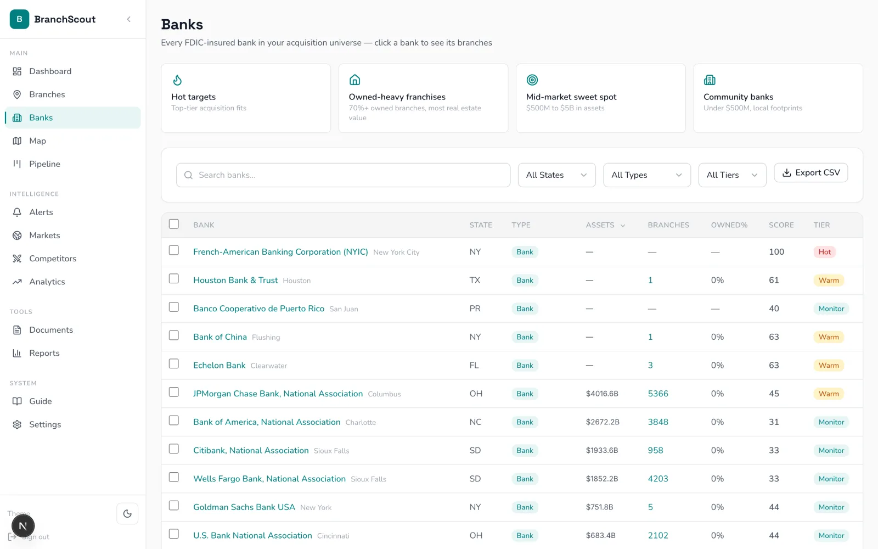The width and height of the screenshot is (878, 549).
Task: Click the Guide book icon
Action: click(17, 401)
